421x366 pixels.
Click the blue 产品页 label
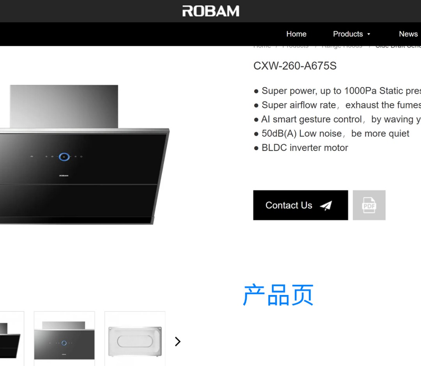[278, 295]
